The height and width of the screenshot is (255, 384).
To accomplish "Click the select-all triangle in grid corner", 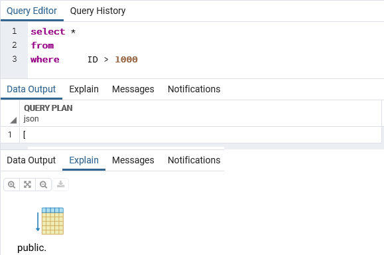I will click(13, 120).
